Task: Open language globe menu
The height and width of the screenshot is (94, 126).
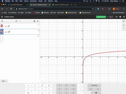Action: (x=124, y=17)
